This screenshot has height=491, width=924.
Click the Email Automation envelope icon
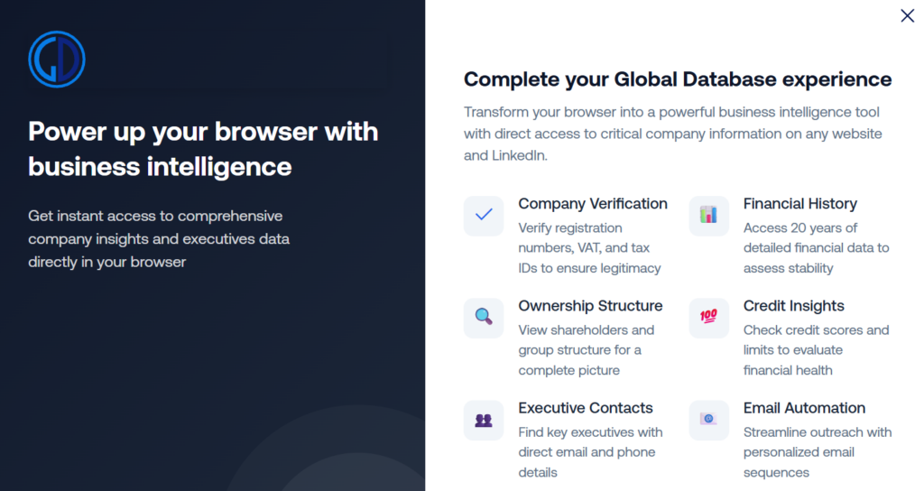(x=709, y=421)
